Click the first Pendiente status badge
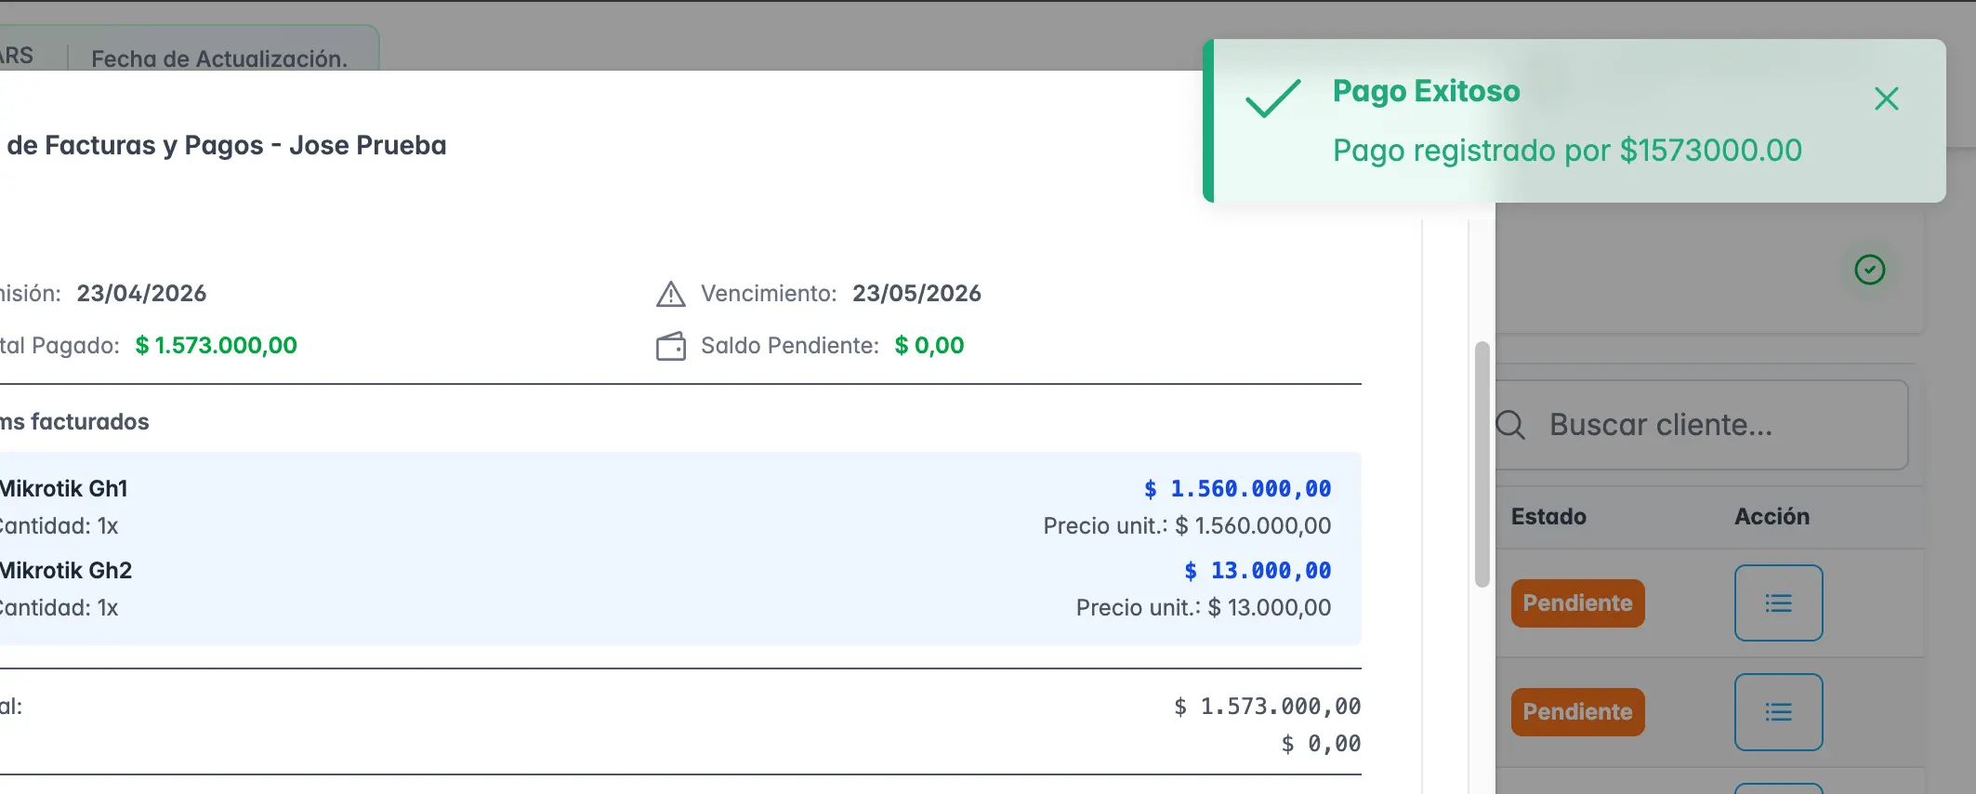The height and width of the screenshot is (794, 1976). [1577, 603]
